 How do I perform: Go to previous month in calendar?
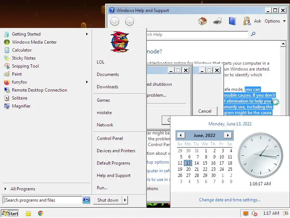(x=181, y=135)
